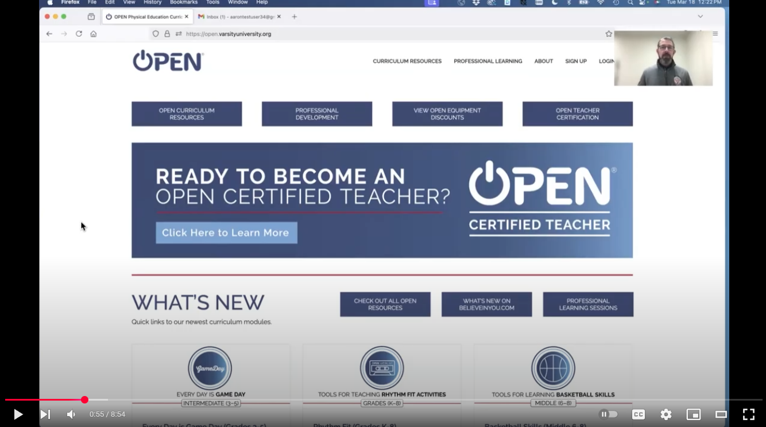Click the OPEN Teacher Certification button

tap(578, 114)
